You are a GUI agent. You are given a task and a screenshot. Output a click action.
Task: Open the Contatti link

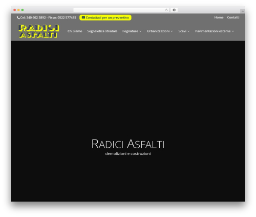point(233,17)
